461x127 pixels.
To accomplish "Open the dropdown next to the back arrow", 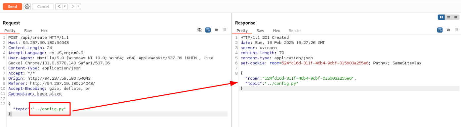I will [x=64, y=7].
